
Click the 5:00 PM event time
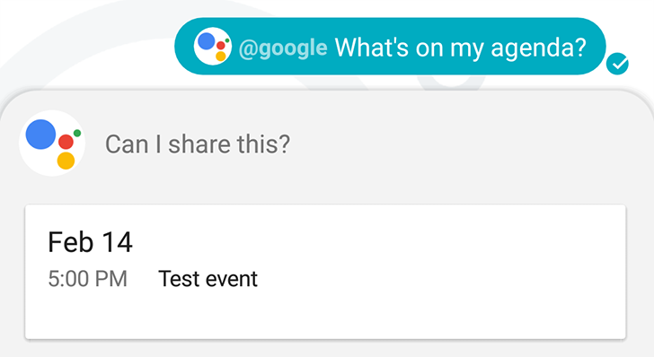click(x=88, y=279)
